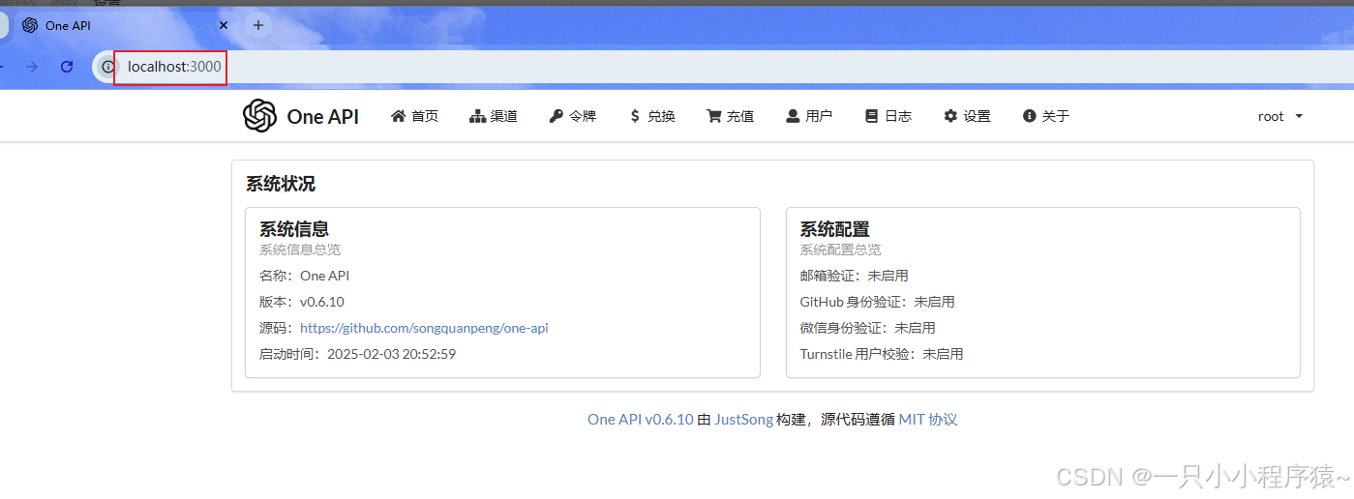Open the 渠道 channels menu item
This screenshot has height=499, width=1354.
pos(494,116)
